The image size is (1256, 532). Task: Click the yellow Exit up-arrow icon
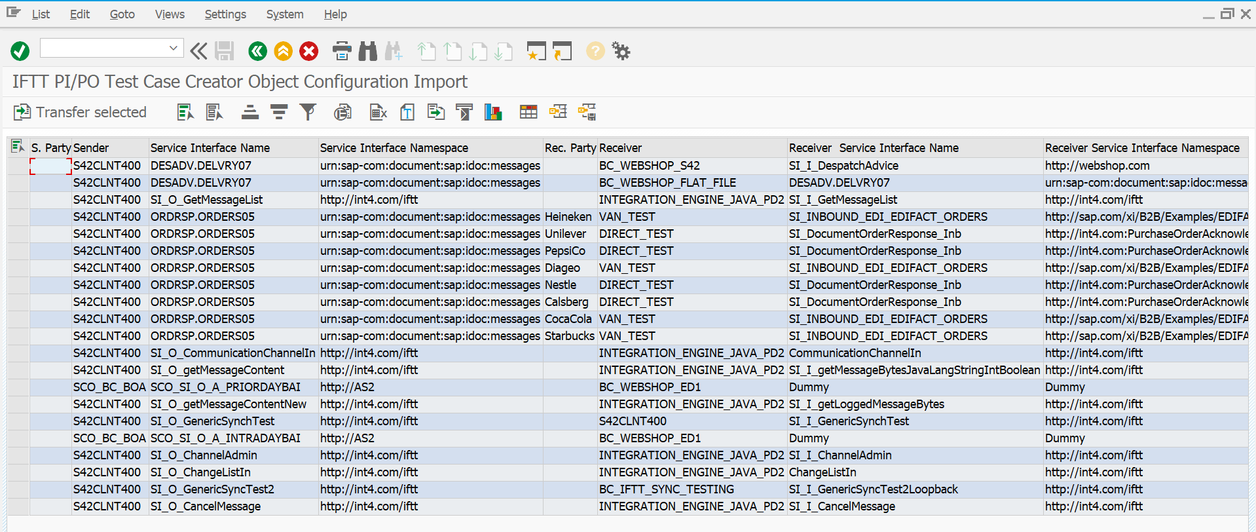point(283,51)
